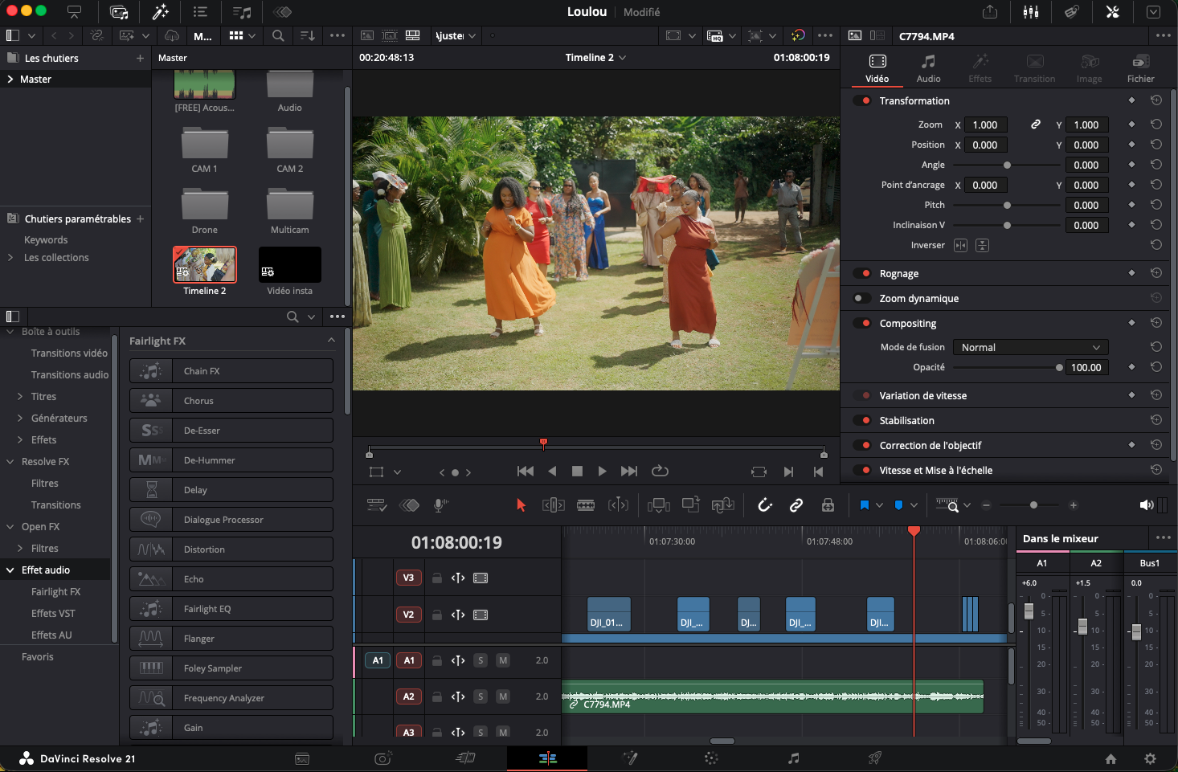Enable the Zoom dynamique toggle
This screenshot has width=1178, height=772.
click(x=862, y=298)
